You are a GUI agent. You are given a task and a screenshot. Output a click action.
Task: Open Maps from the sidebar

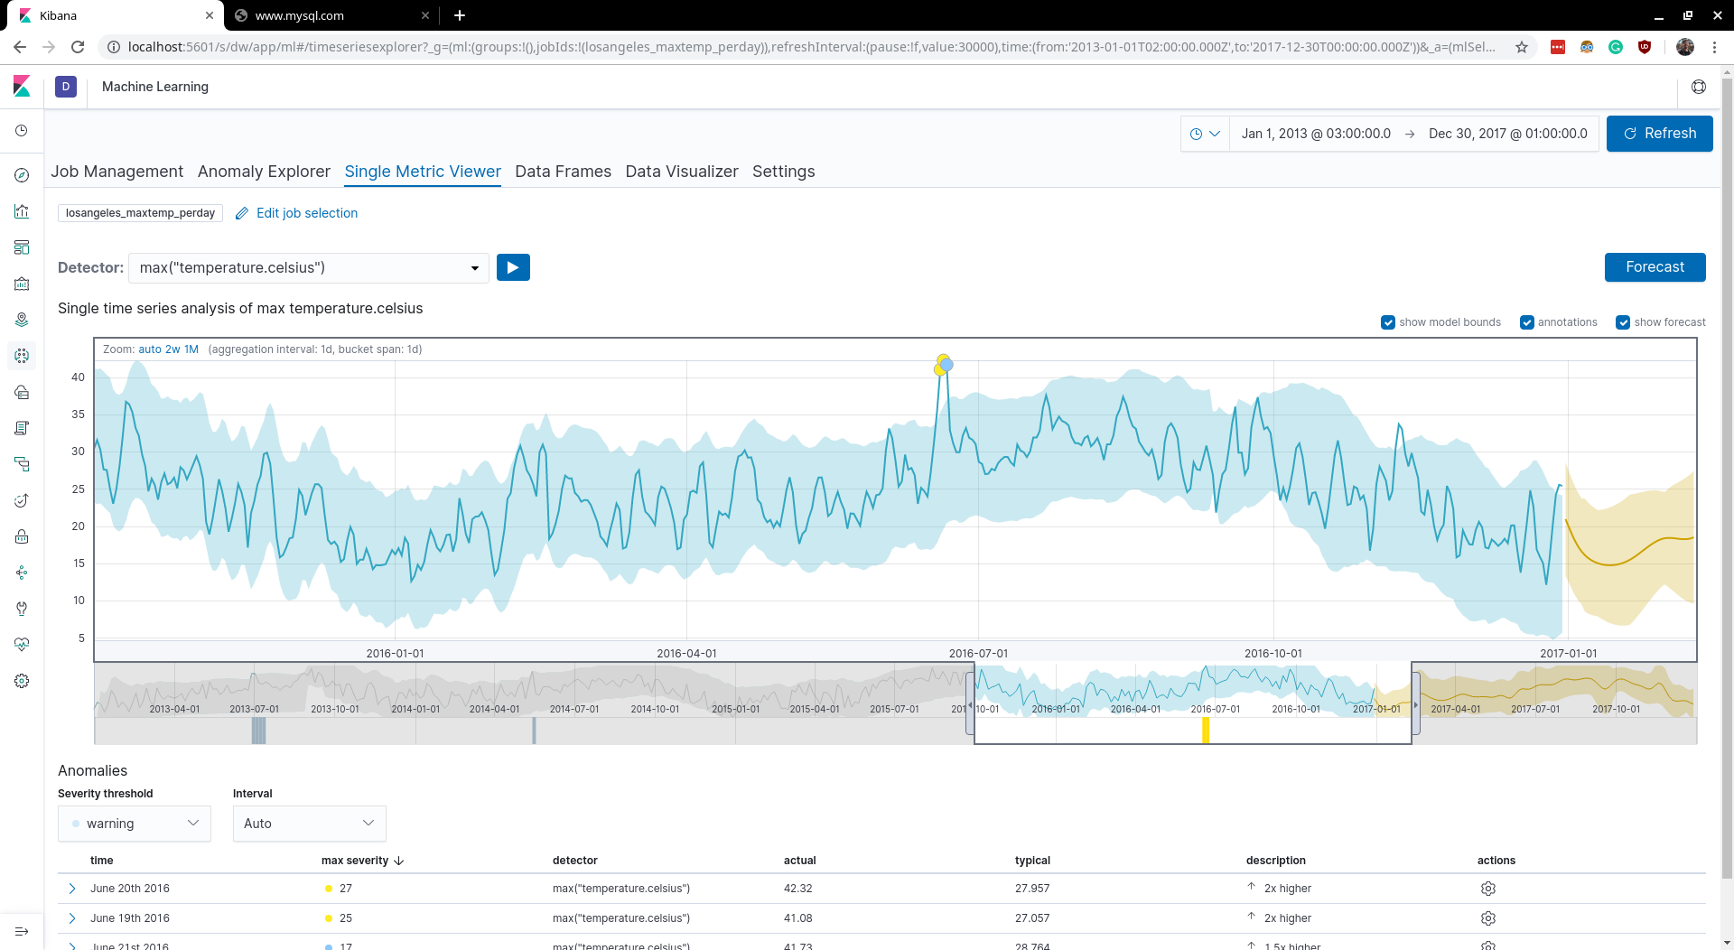[22, 320]
